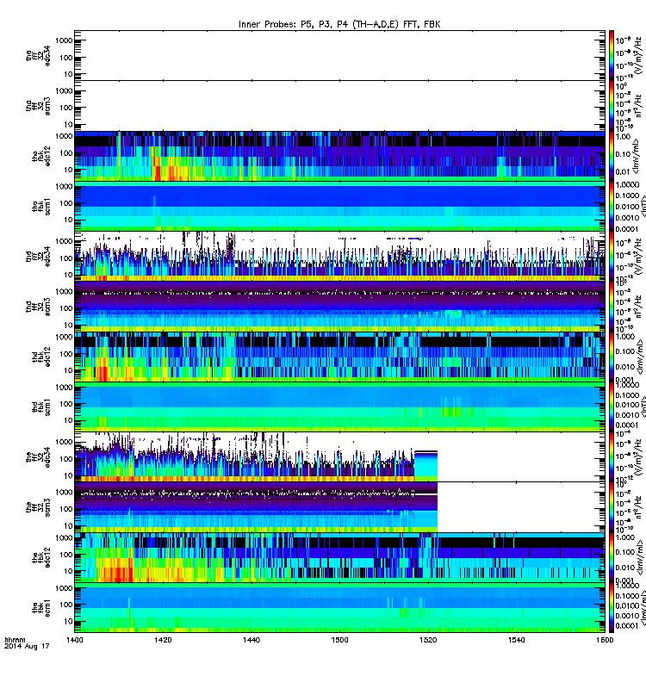Viewport: 646px width, 689px height.
Task: Click the "thd fff 32 scm3" panel label
Action: [38, 307]
